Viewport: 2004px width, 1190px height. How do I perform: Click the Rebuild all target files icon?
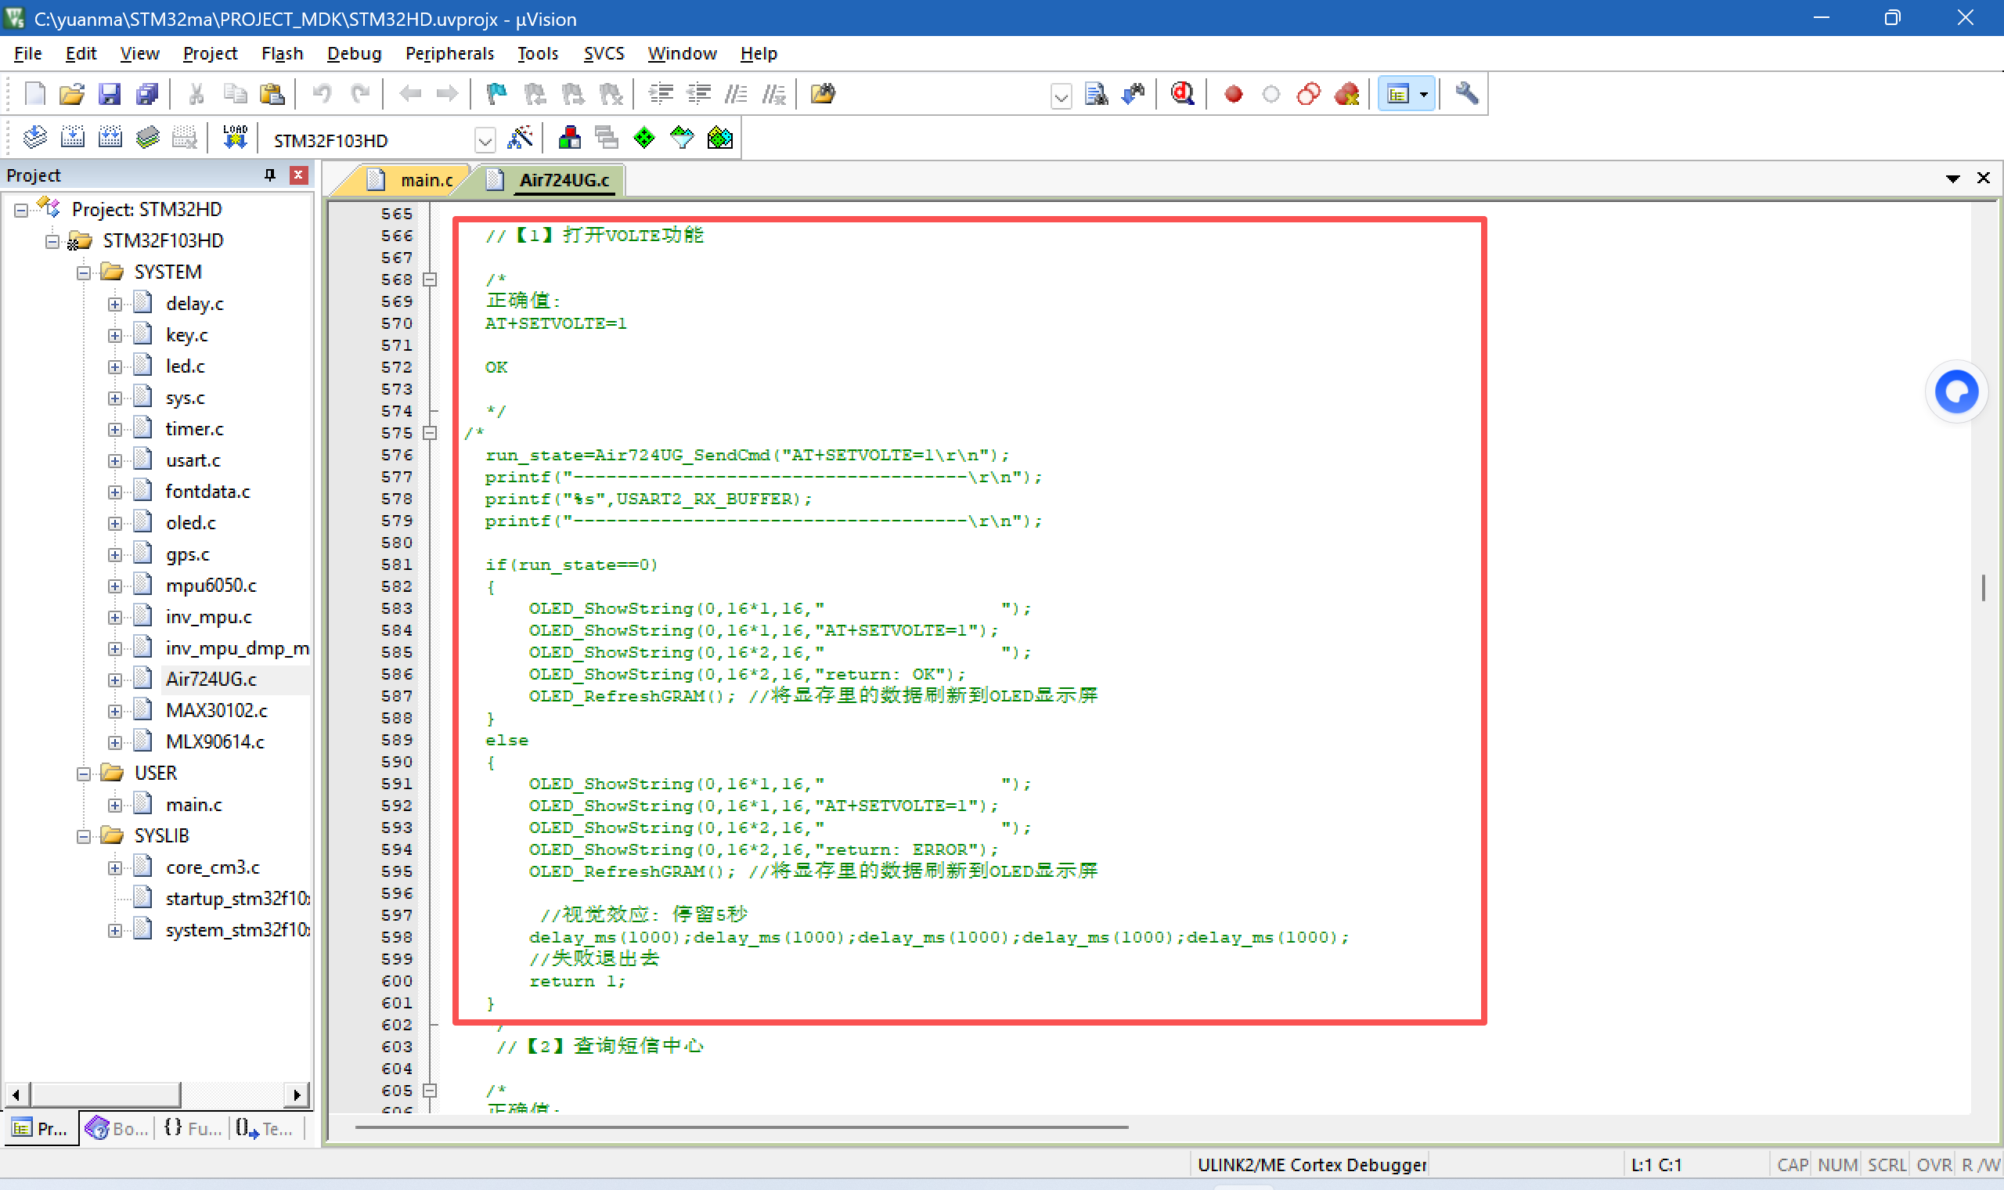(110, 138)
